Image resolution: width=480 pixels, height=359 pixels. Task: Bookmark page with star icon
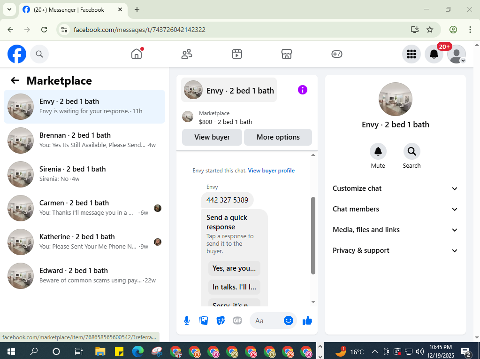point(430,30)
